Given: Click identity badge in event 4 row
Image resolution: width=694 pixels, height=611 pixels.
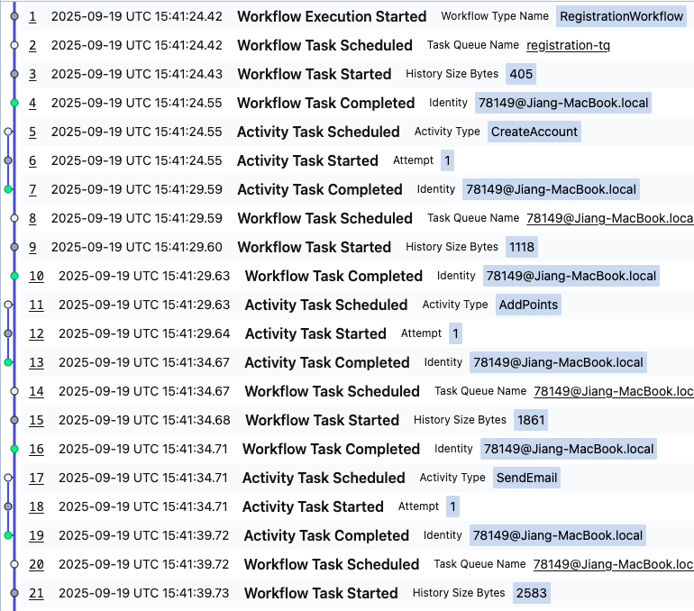Looking at the screenshot, I should click(x=563, y=103).
